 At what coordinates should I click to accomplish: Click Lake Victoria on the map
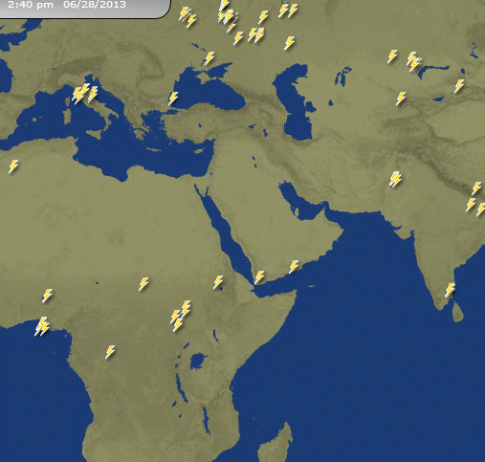(x=198, y=362)
